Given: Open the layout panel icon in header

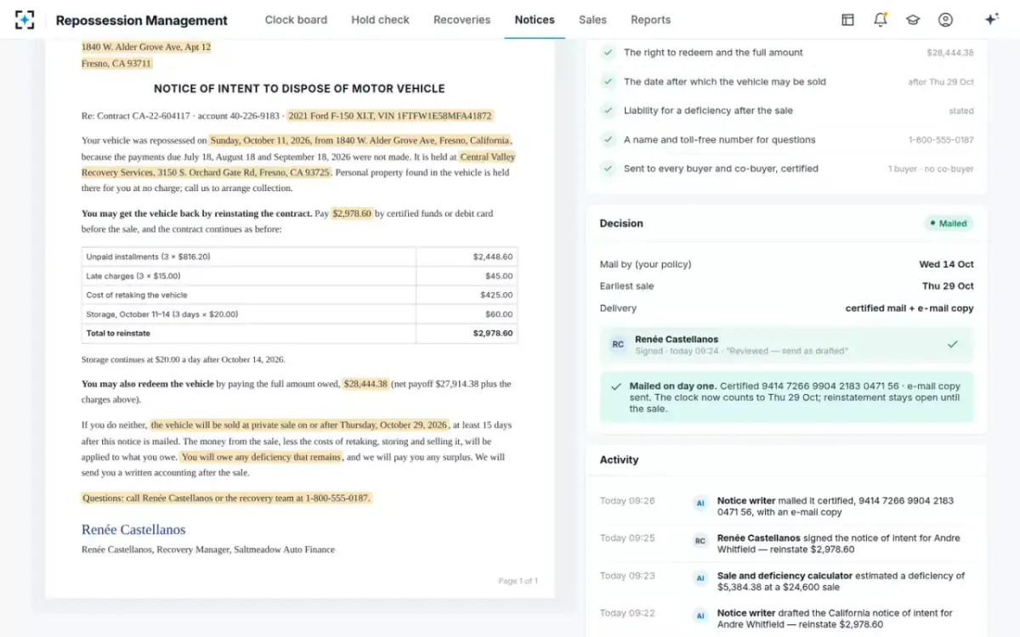Looking at the screenshot, I should click(847, 20).
